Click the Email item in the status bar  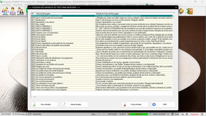[x=175, y=114]
